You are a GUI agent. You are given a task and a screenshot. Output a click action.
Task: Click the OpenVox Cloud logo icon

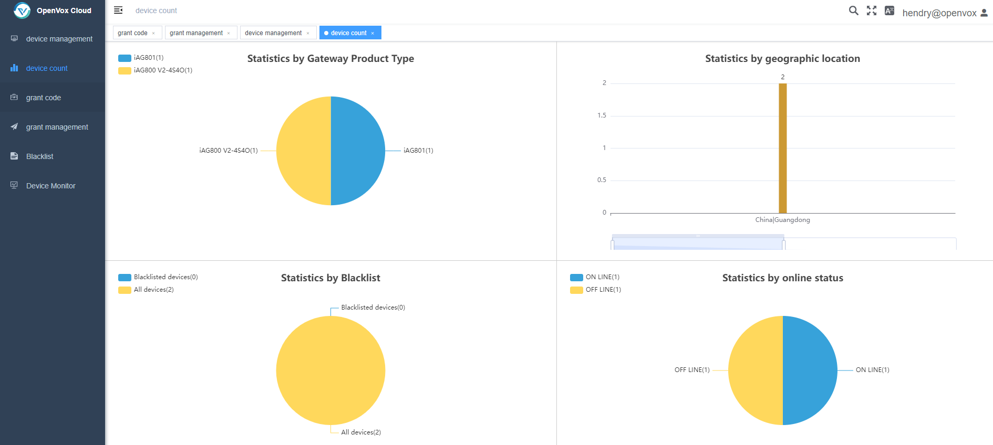click(22, 10)
